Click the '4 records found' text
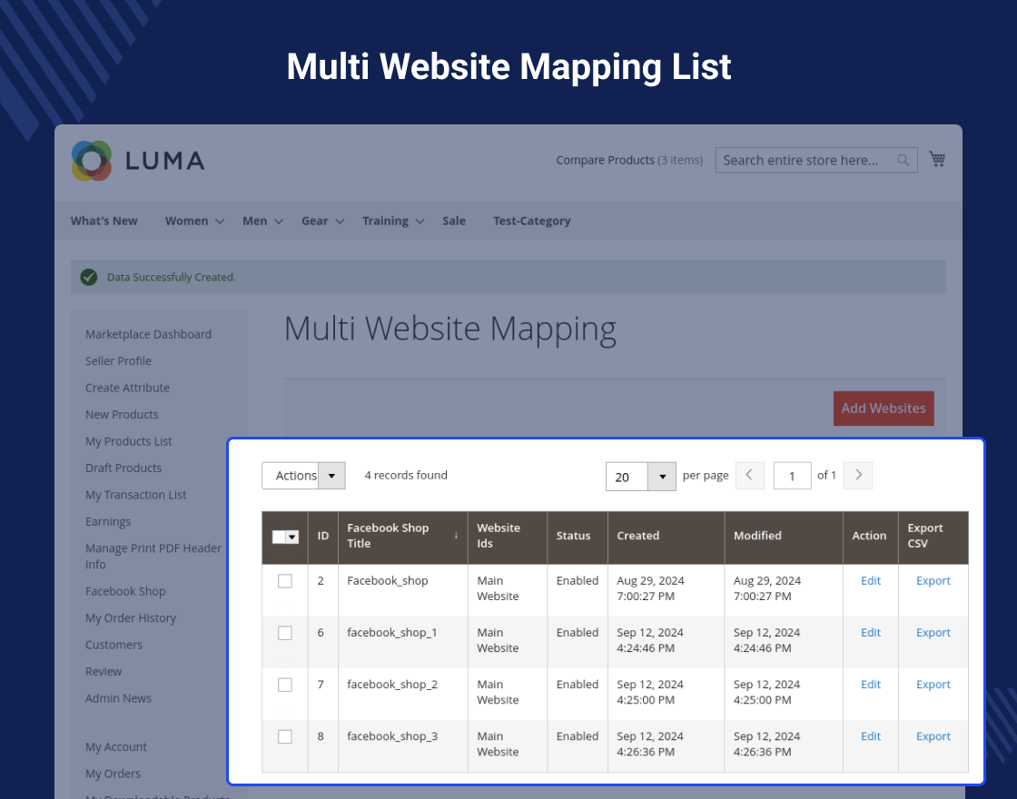The width and height of the screenshot is (1017, 799). [x=406, y=476]
